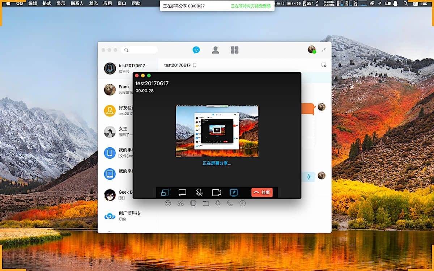Click the voice message microphone icon in chat
The height and width of the screenshot is (271, 434).
tap(218, 203)
